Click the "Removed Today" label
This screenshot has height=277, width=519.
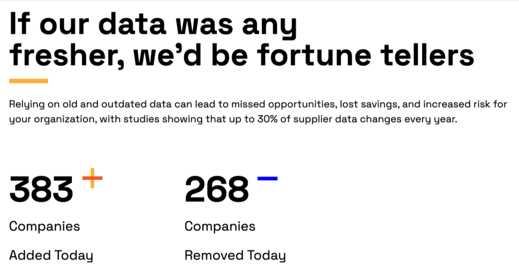pyautogui.click(x=235, y=255)
